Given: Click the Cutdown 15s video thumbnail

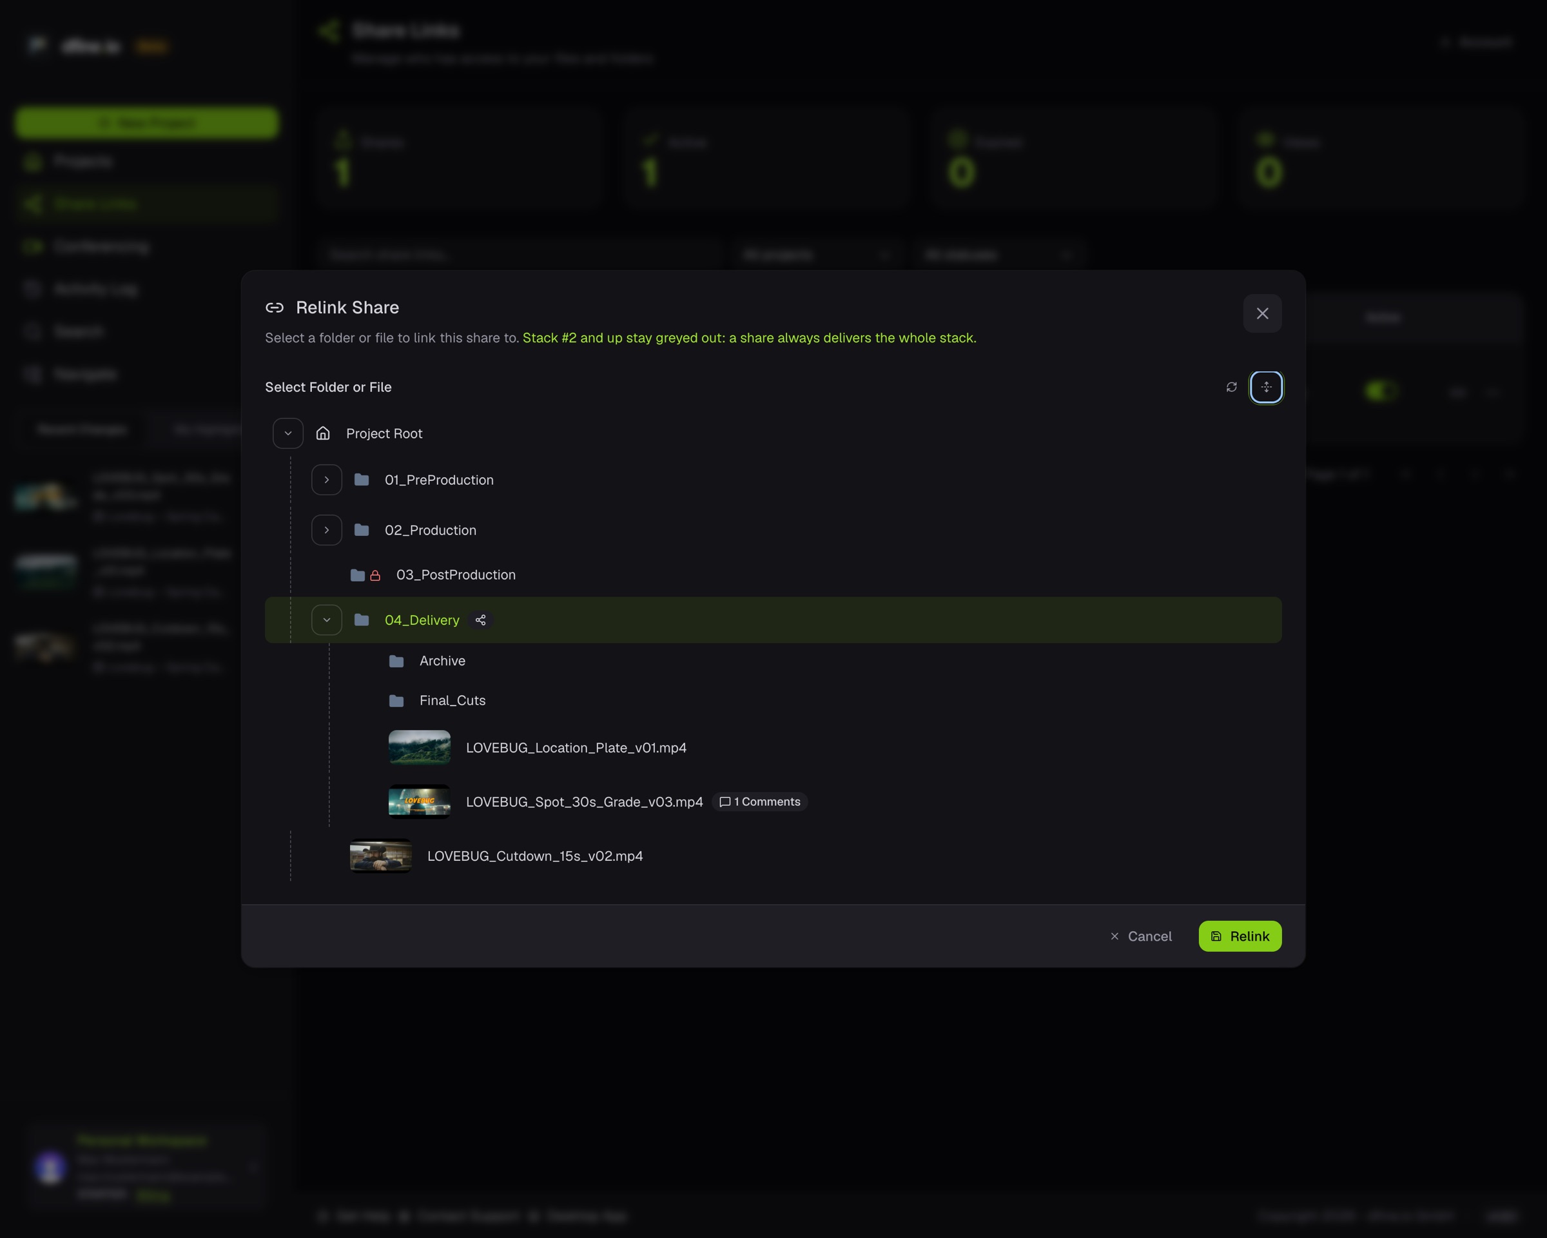Looking at the screenshot, I should click(380, 856).
